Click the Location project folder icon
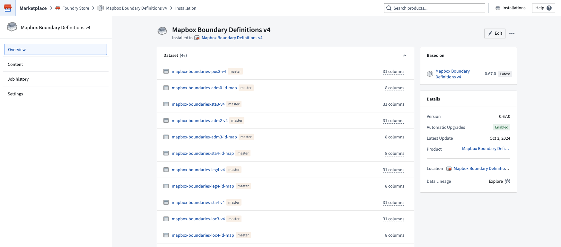Image resolution: width=561 pixels, height=247 pixels. [x=449, y=168]
